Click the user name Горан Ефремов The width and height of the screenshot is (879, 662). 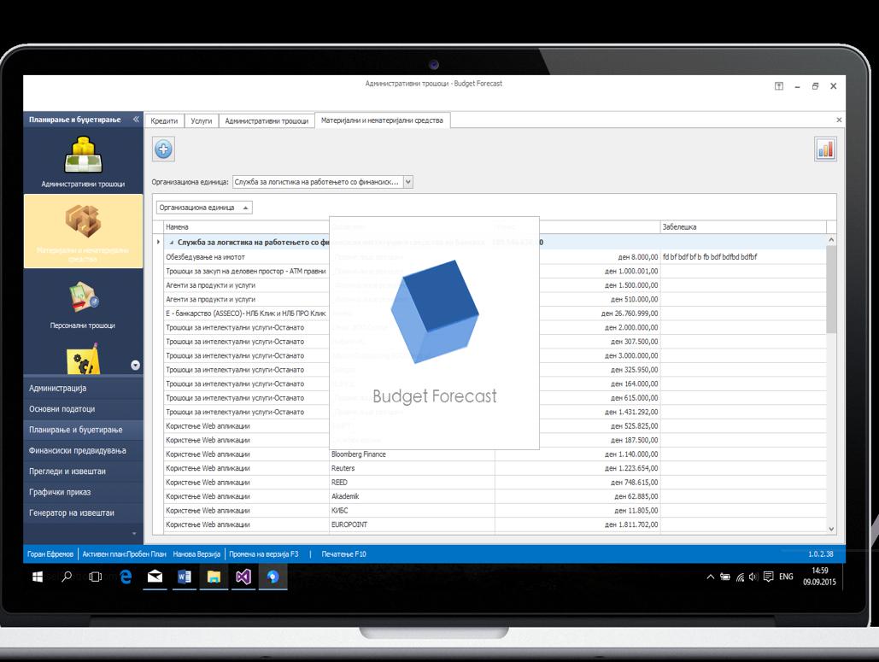(x=50, y=554)
